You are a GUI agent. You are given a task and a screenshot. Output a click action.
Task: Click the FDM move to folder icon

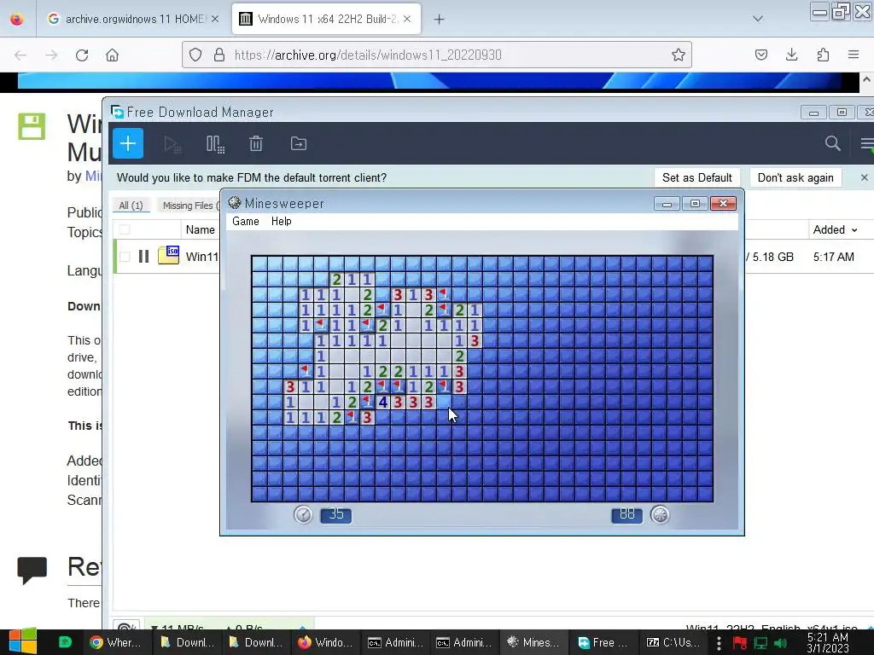tap(299, 143)
